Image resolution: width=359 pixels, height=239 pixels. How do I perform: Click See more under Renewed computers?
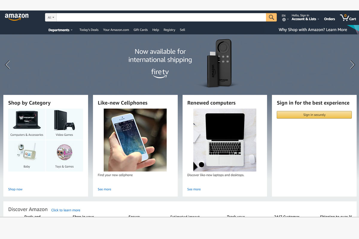point(194,189)
